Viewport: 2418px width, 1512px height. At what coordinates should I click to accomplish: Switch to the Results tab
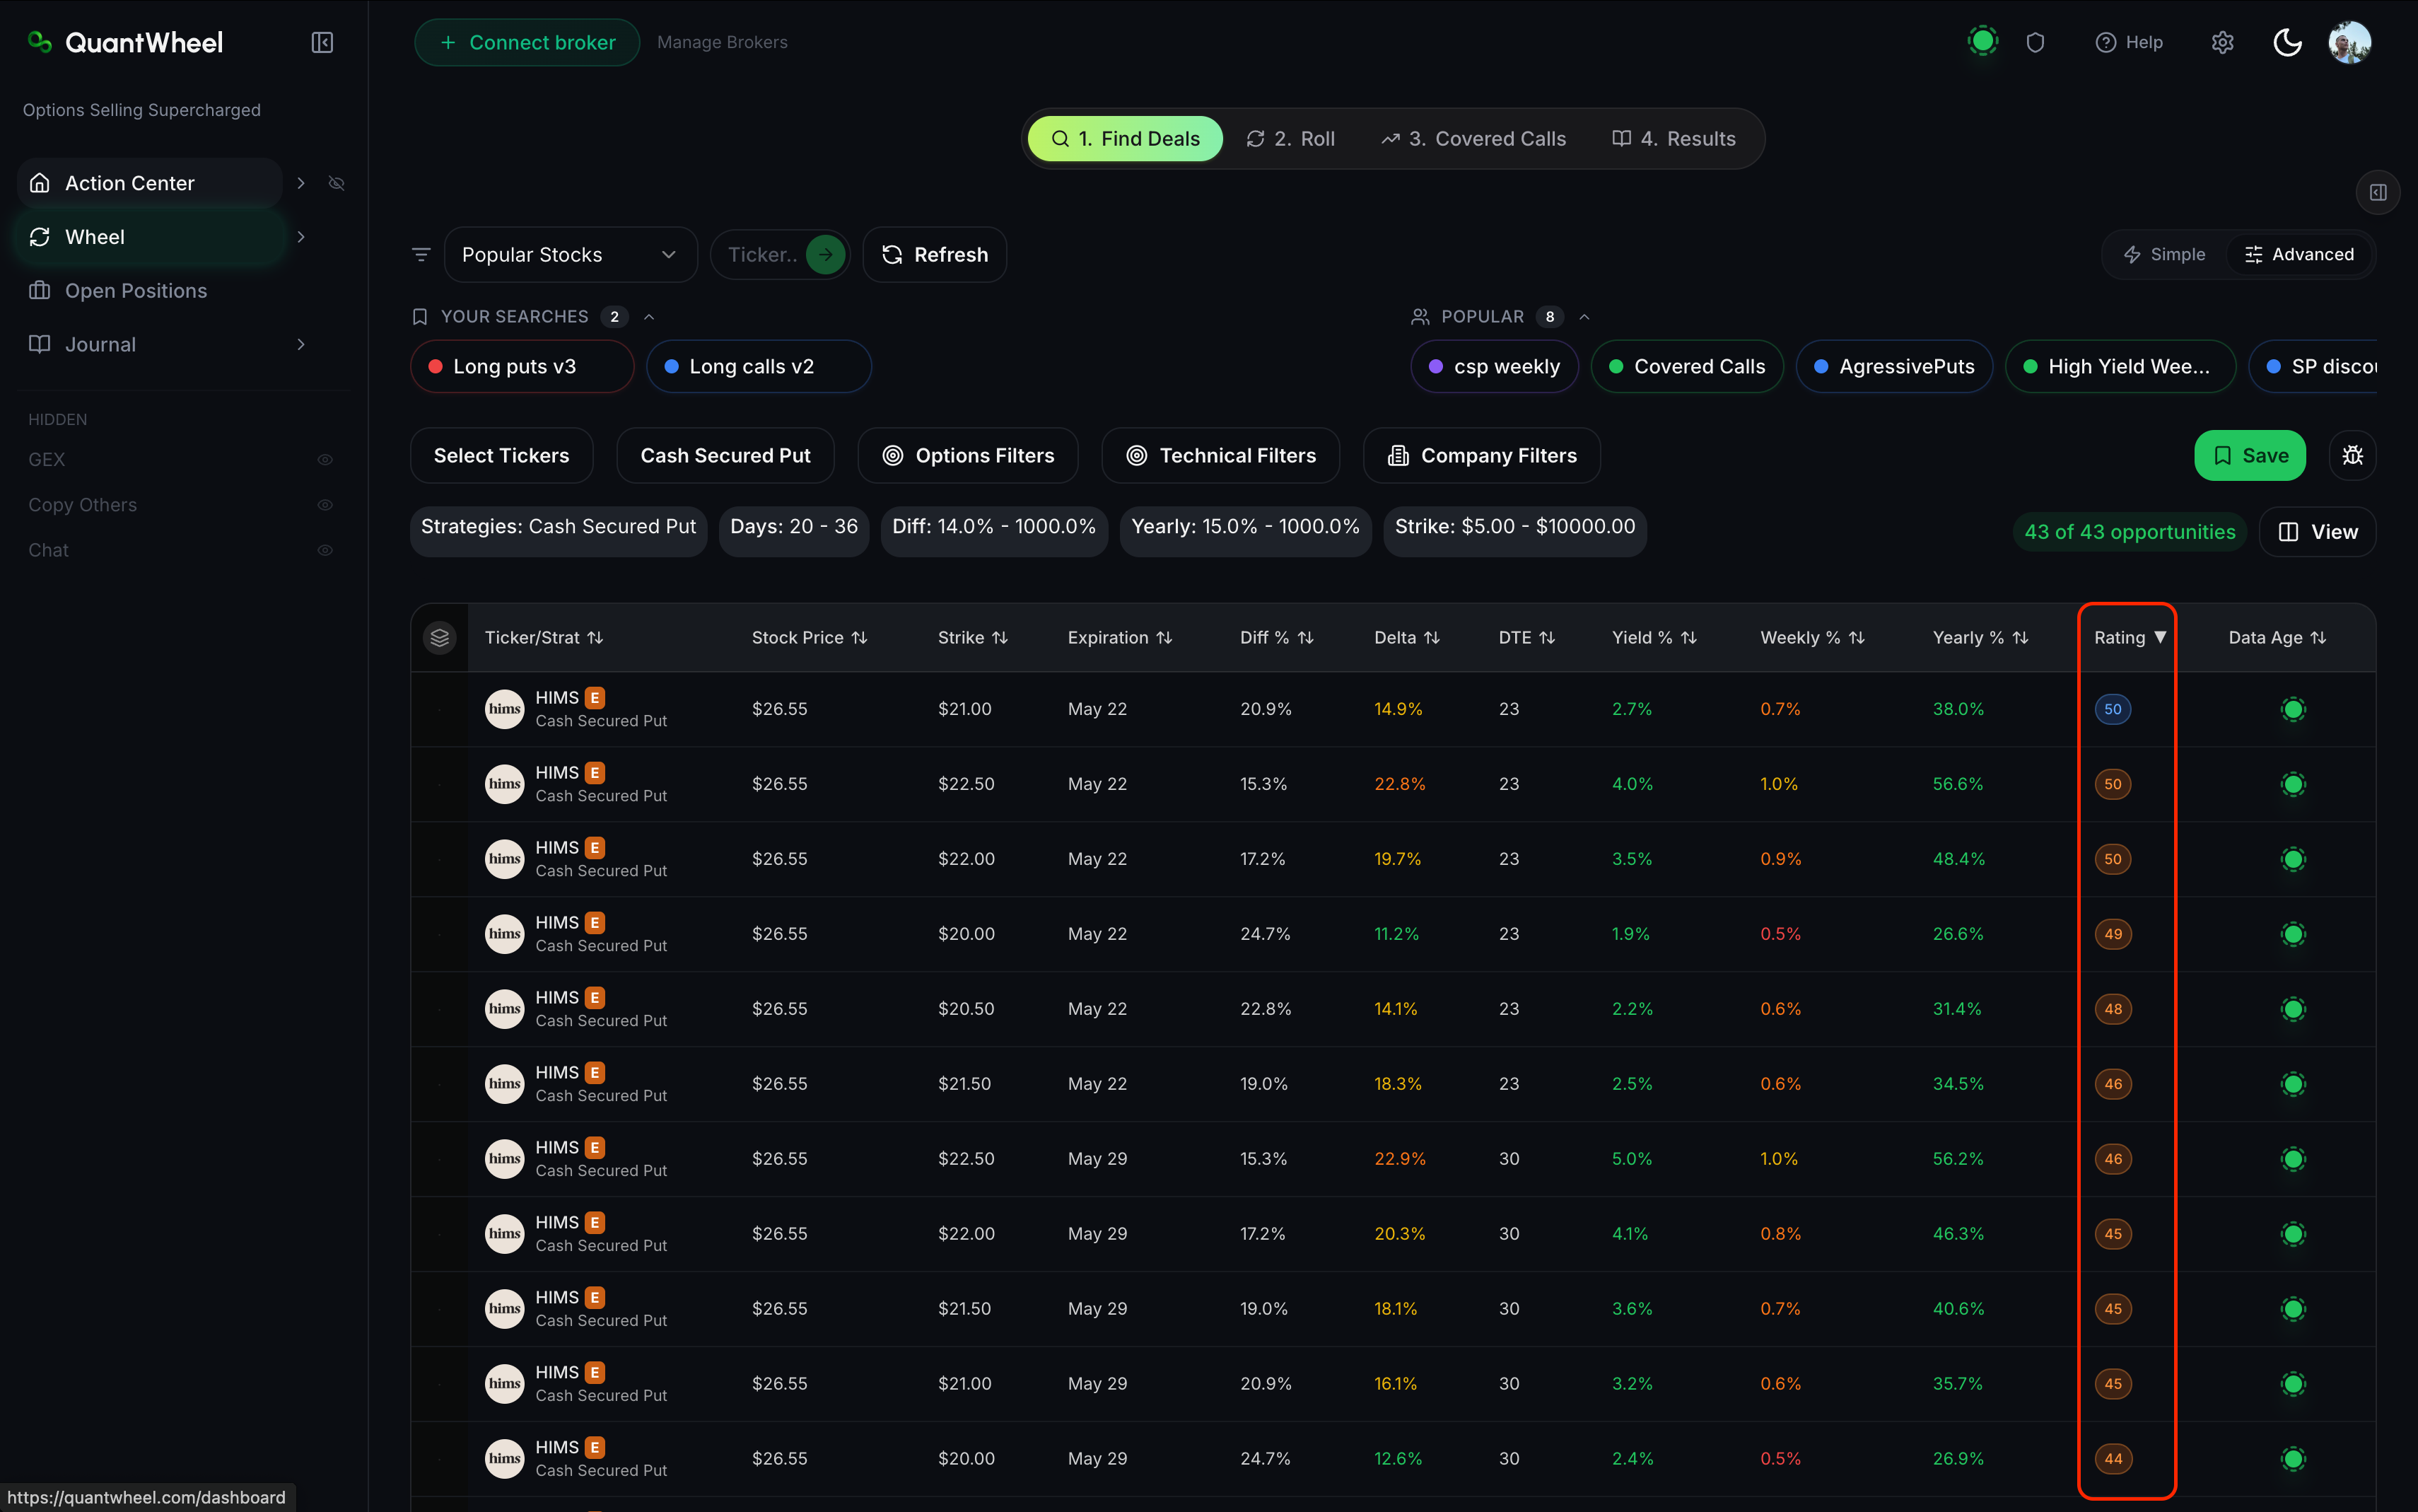click(x=1674, y=139)
